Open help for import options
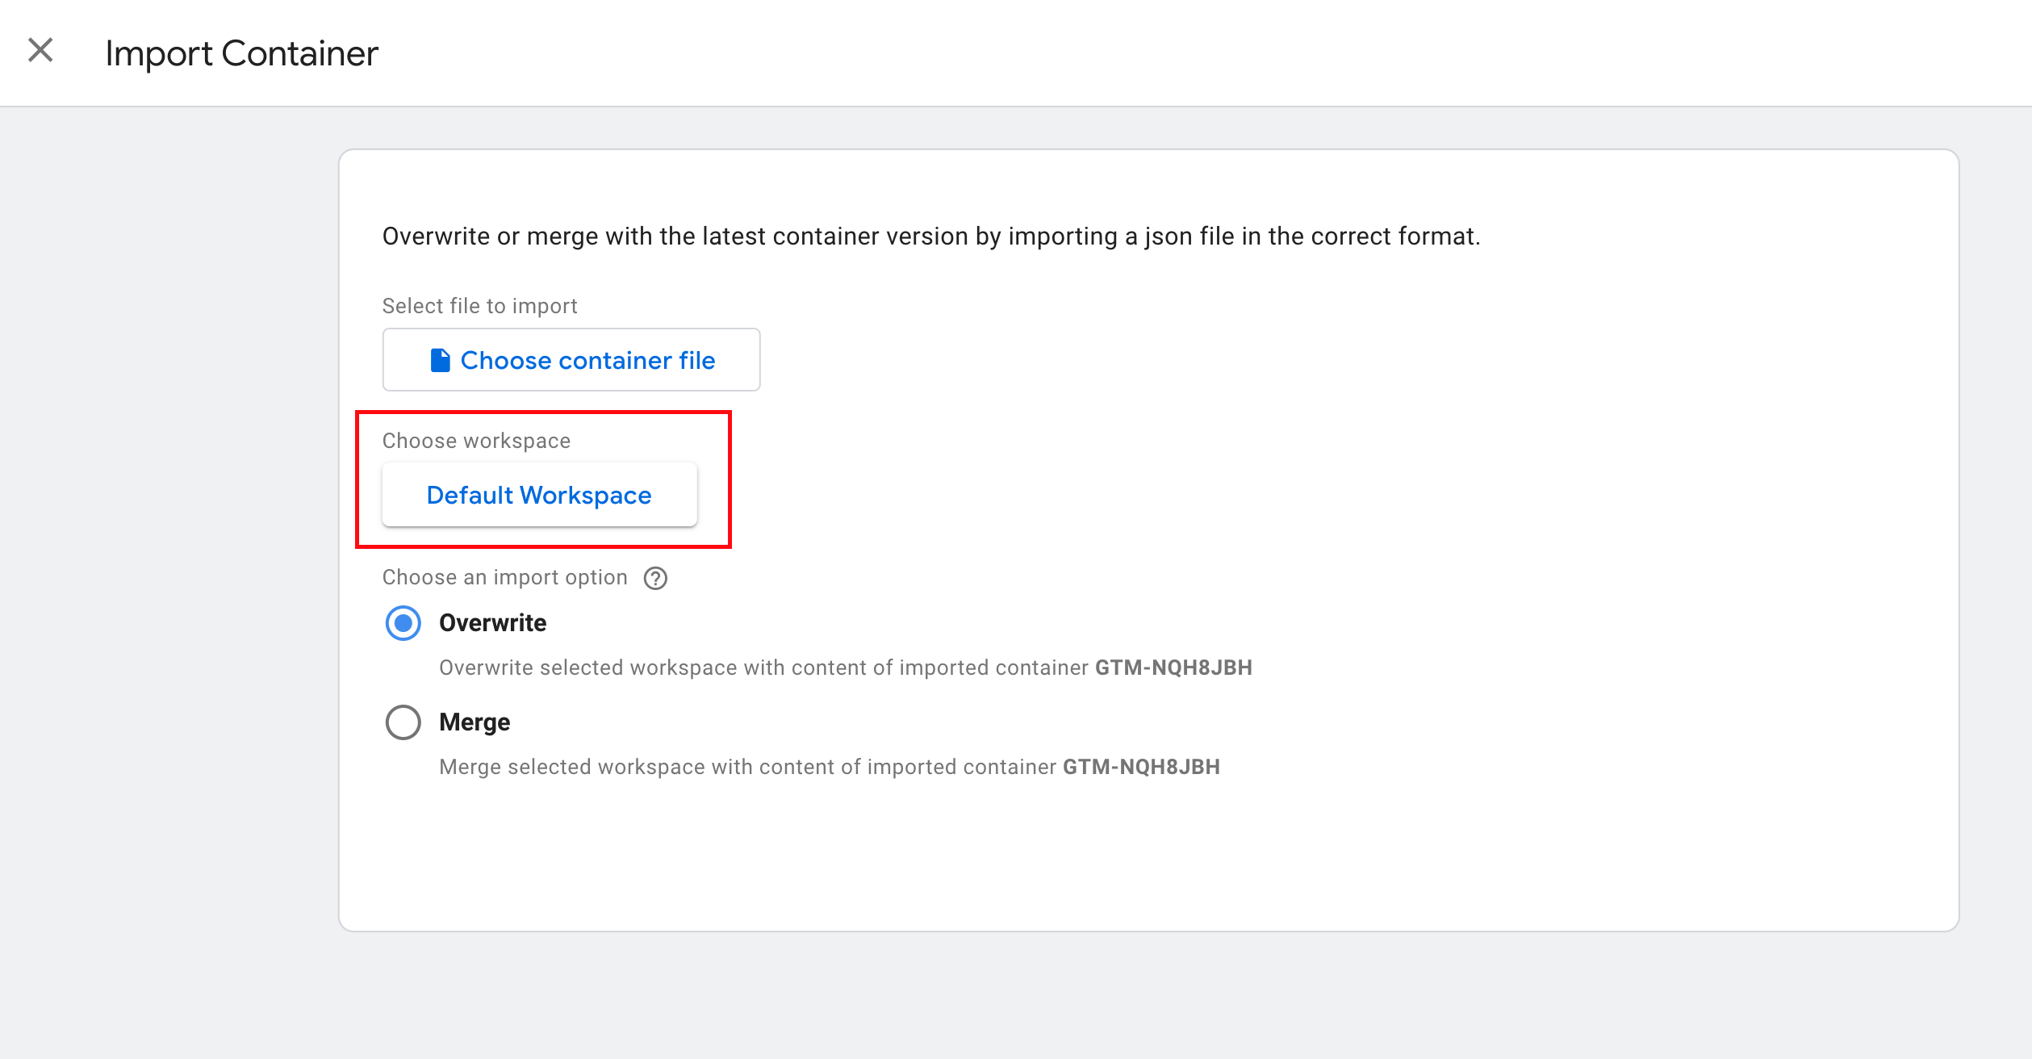This screenshot has height=1059, width=2032. (x=655, y=578)
